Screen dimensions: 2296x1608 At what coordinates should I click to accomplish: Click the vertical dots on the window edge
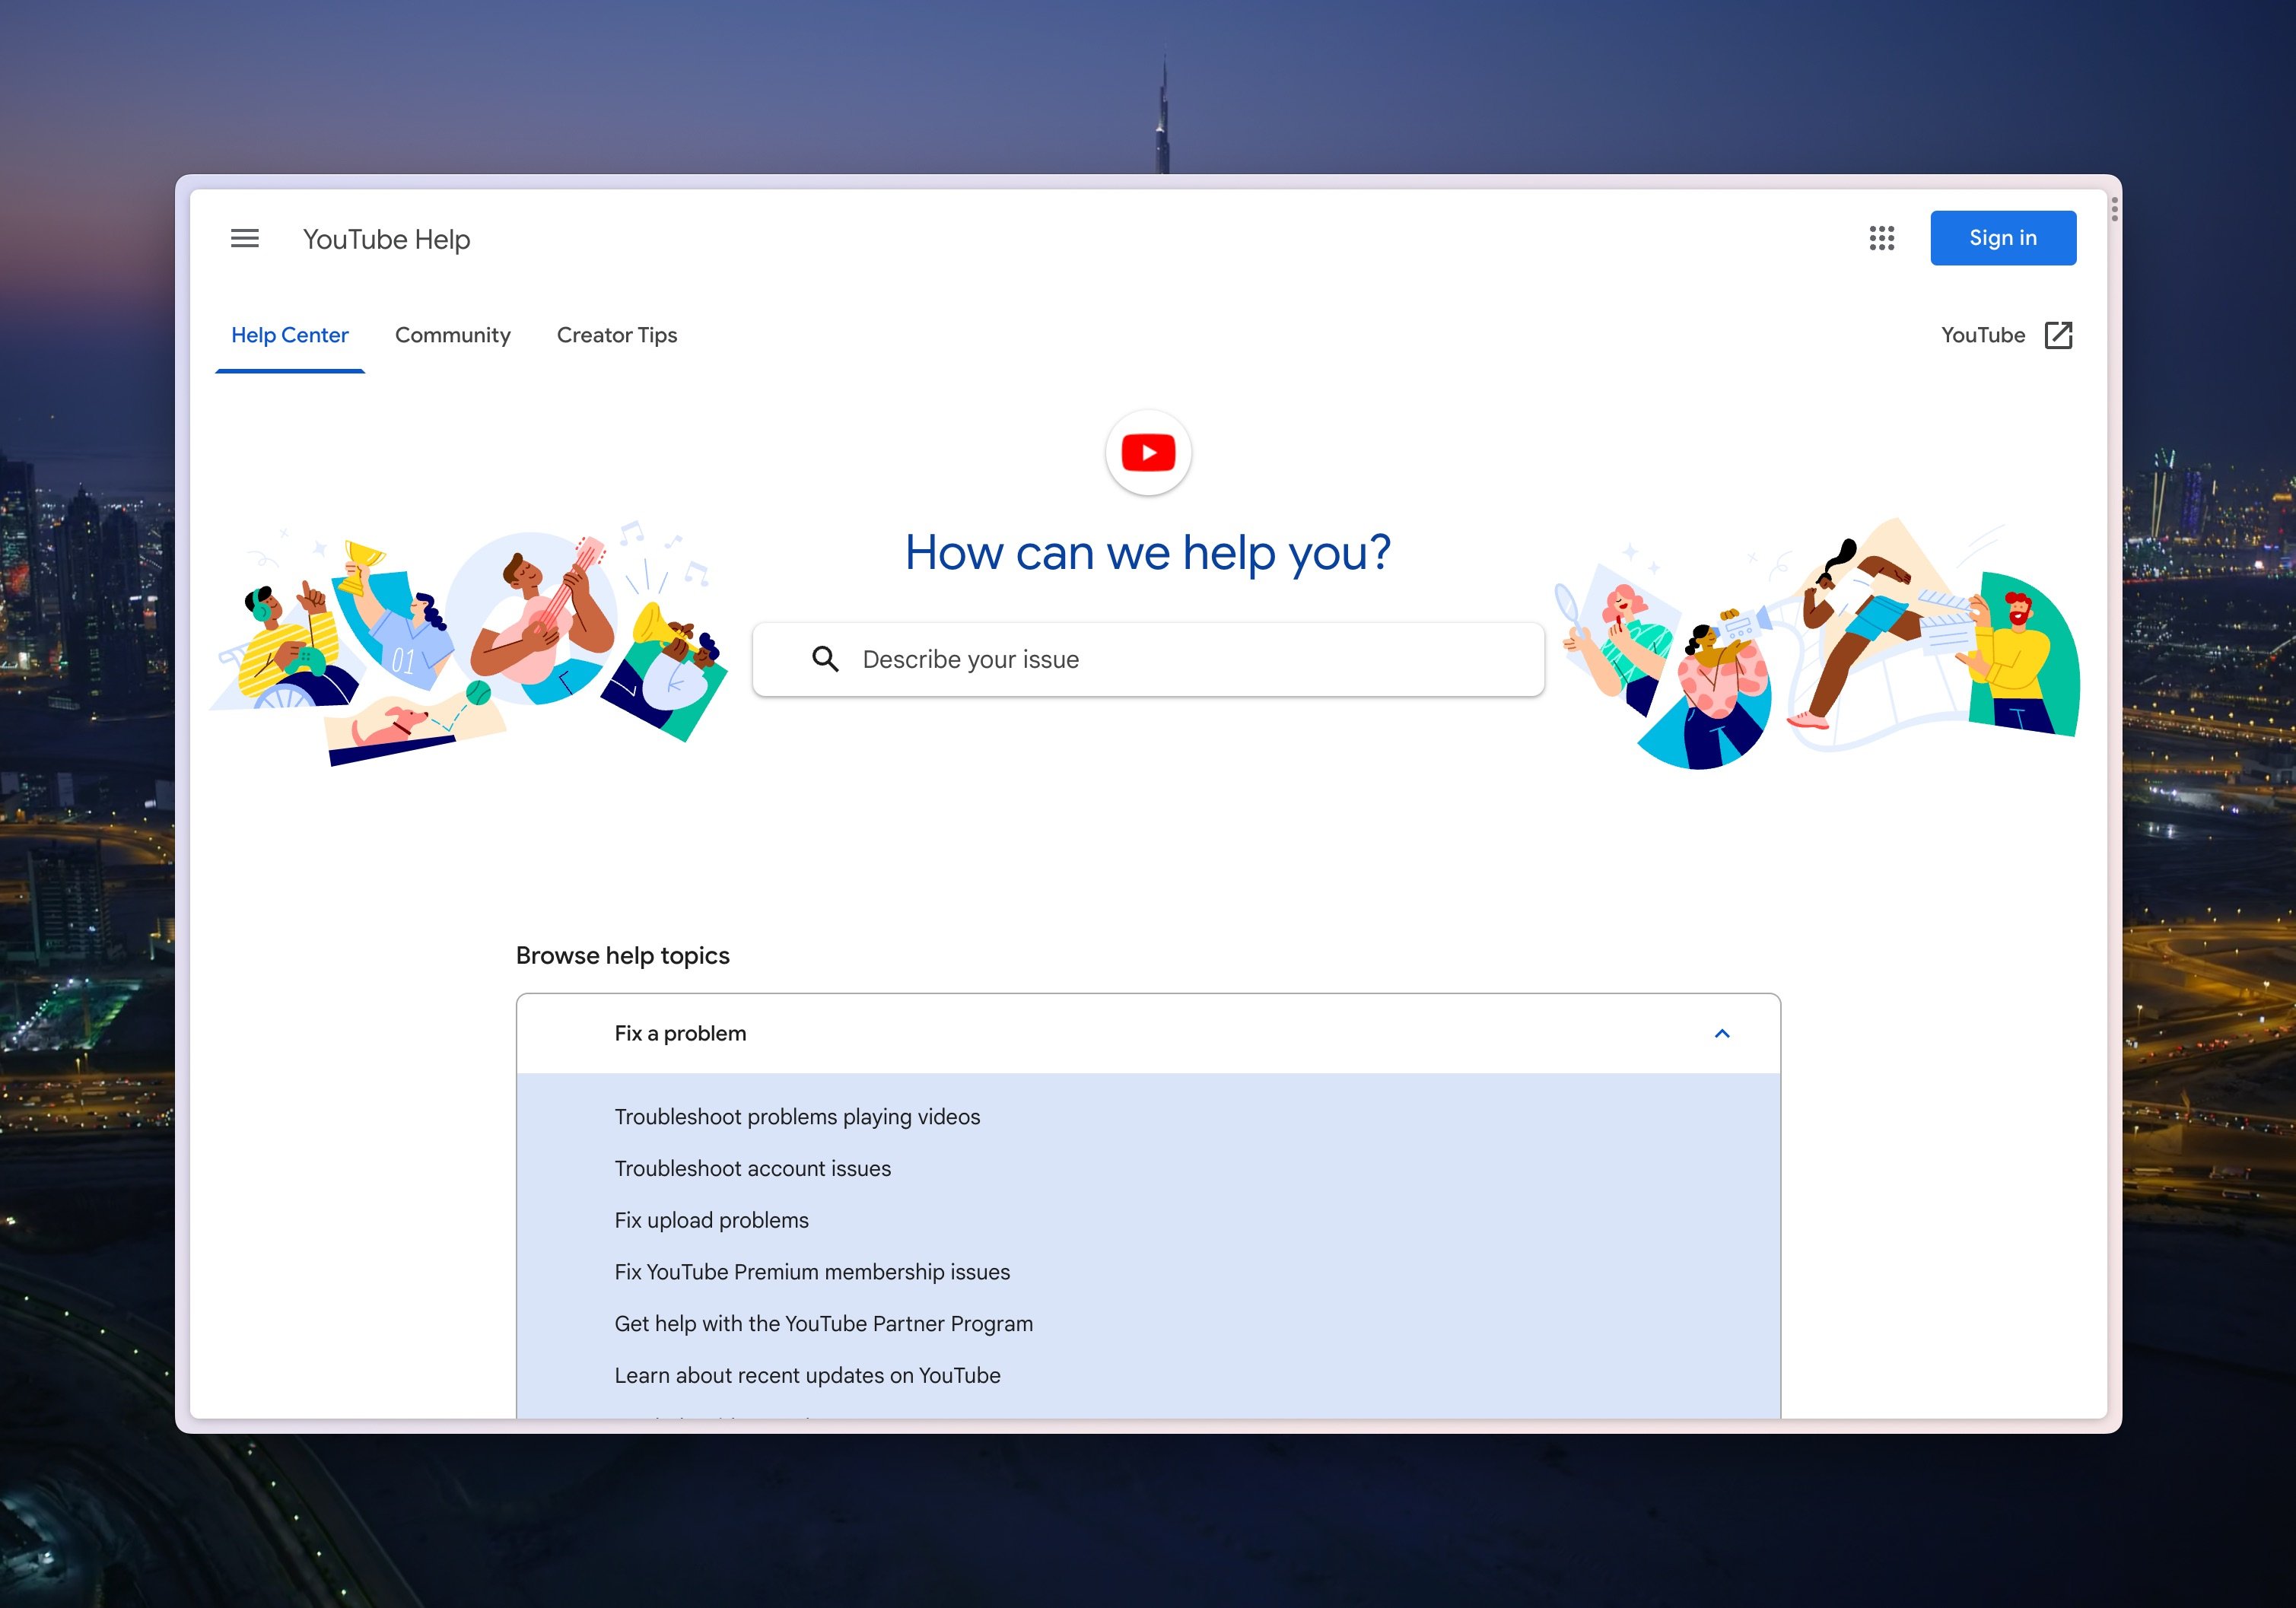(2114, 211)
